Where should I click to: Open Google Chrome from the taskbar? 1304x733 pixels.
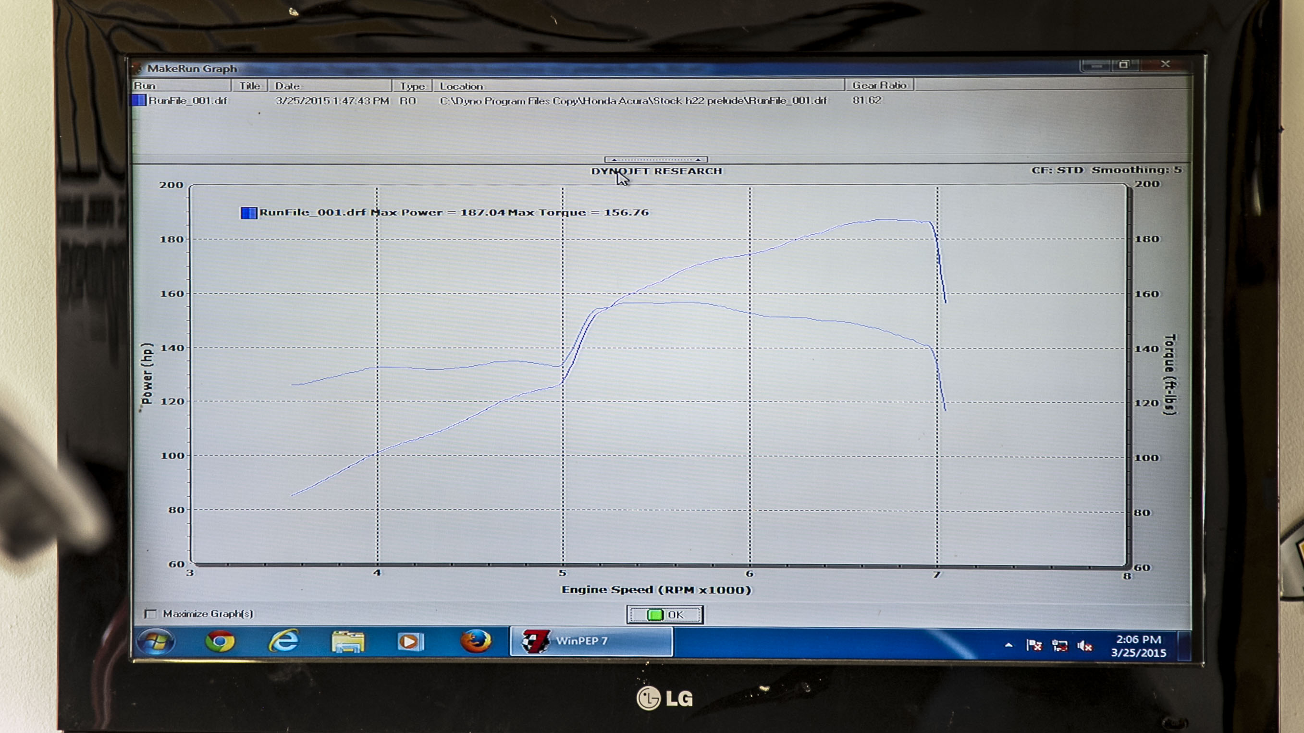[220, 641]
